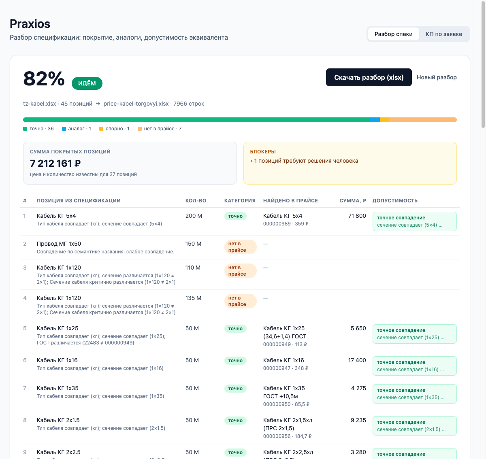Switch to the «КП по заявке» tab

pos(443,34)
